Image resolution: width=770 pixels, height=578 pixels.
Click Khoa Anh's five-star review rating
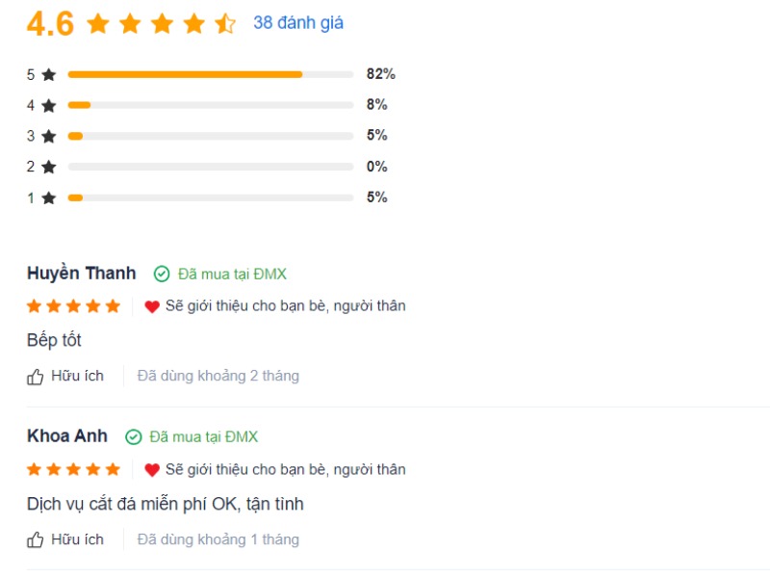(x=74, y=470)
